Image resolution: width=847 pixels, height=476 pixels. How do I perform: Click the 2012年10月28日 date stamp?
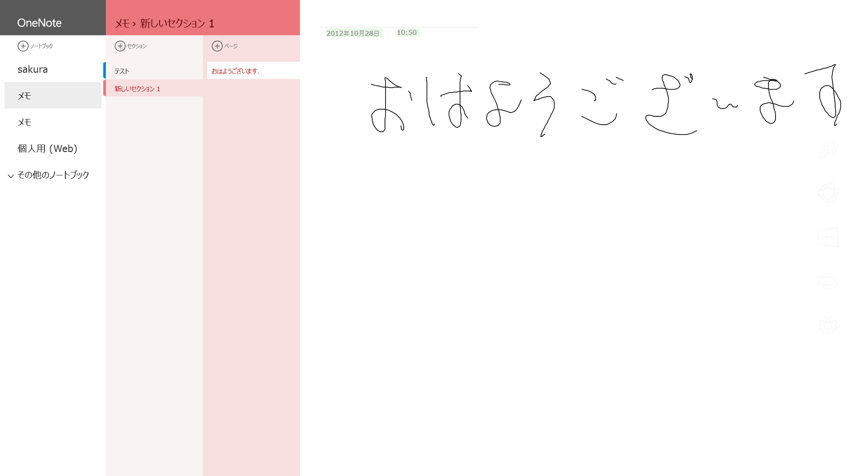[x=353, y=33]
